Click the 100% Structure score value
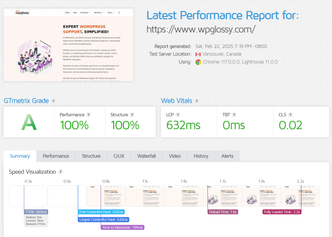This screenshot has height=237, width=332. coord(125,125)
